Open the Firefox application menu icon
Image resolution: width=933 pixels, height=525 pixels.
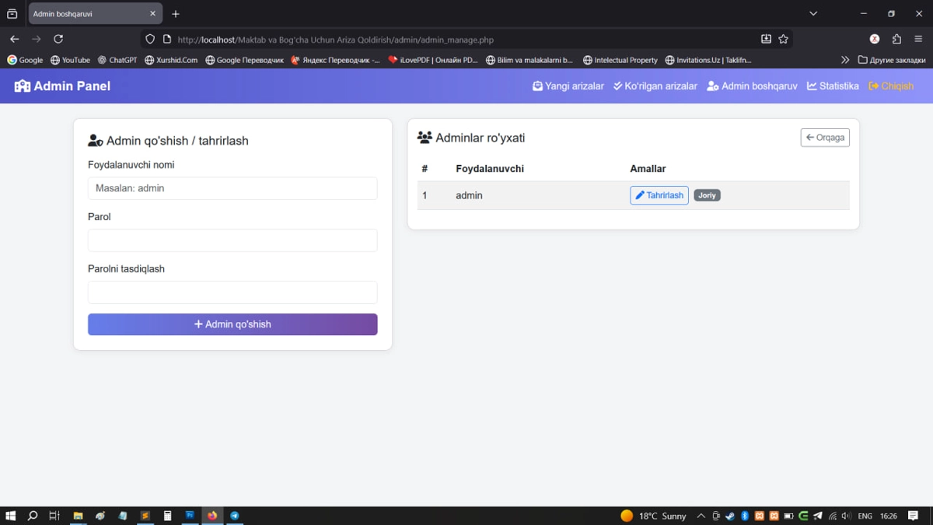point(918,39)
